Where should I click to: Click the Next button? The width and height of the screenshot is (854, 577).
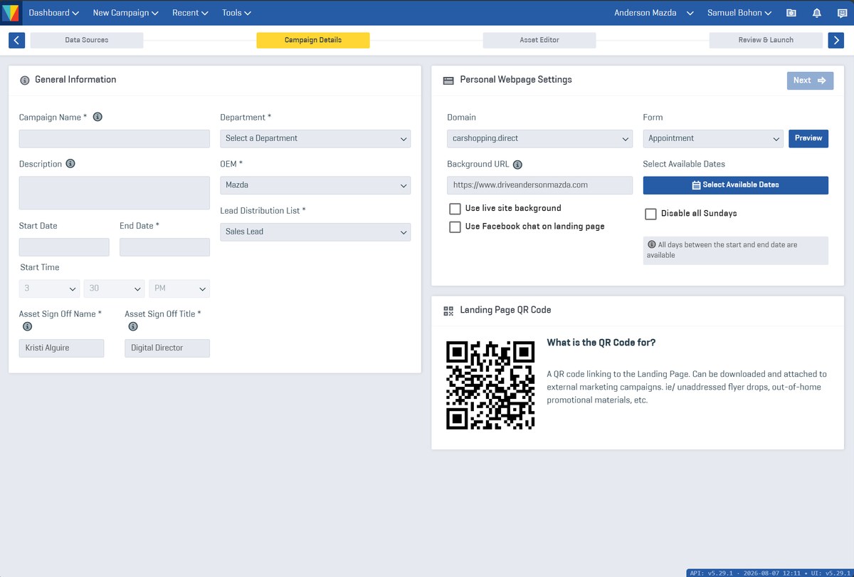810,80
